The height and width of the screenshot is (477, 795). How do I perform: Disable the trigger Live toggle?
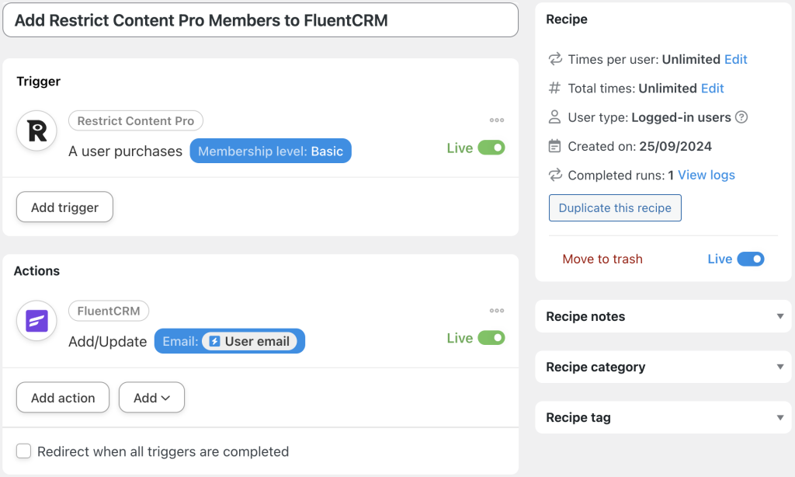click(x=493, y=147)
